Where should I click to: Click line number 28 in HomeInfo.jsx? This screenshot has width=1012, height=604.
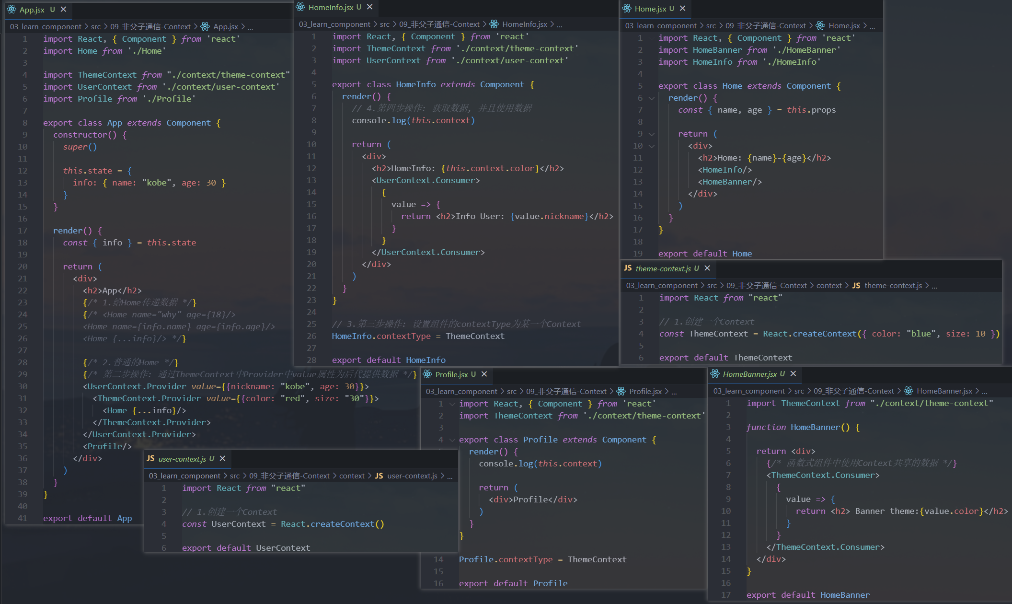click(x=311, y=360)
